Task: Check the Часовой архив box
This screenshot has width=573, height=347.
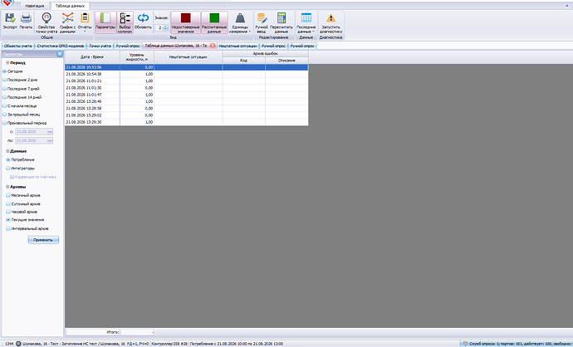Action: point(8,212)
